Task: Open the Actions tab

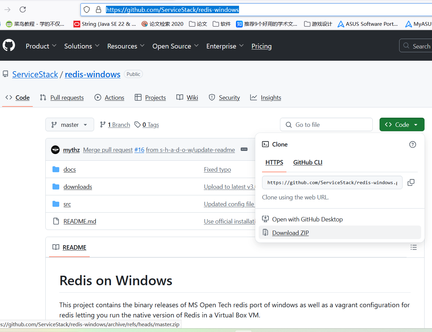Action: point(109,98)
